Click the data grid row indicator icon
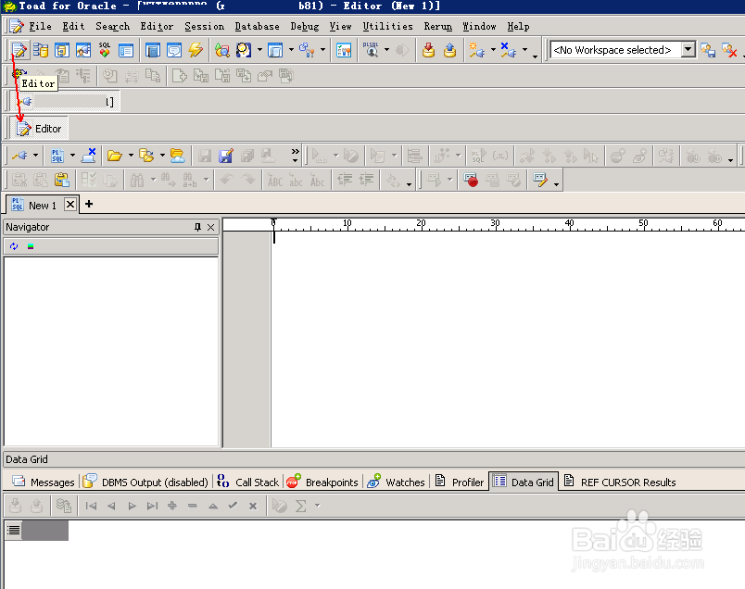This screenshot has width=745, height=589. coord(14,530)
